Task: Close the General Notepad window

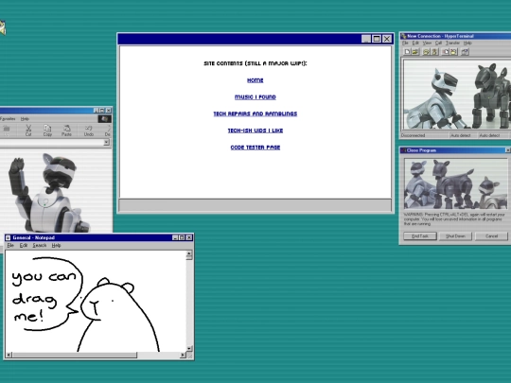Action: pyautogui.click(x=189, y=237)
